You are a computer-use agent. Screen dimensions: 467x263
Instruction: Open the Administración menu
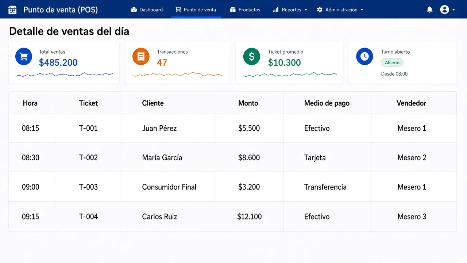pos(340,10)
